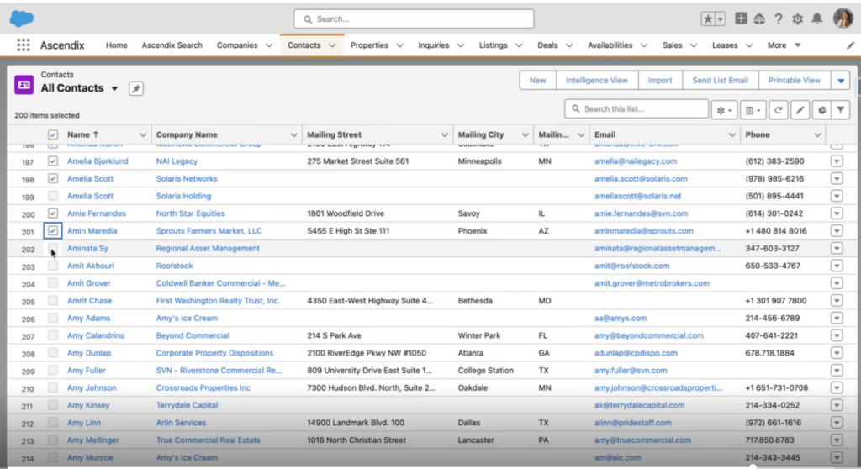Screen dimensions: 861x469
Task: Open the More navigation menu
Action: pyautogui.click(x=784, y=45)
